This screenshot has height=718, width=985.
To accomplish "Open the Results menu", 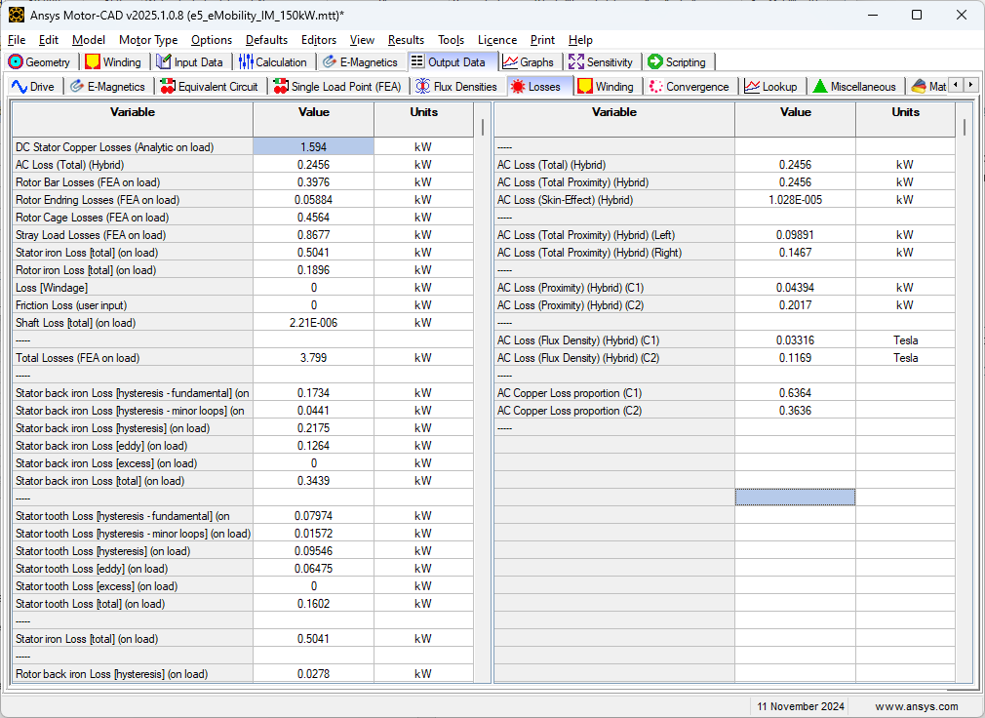I will 406,40.
